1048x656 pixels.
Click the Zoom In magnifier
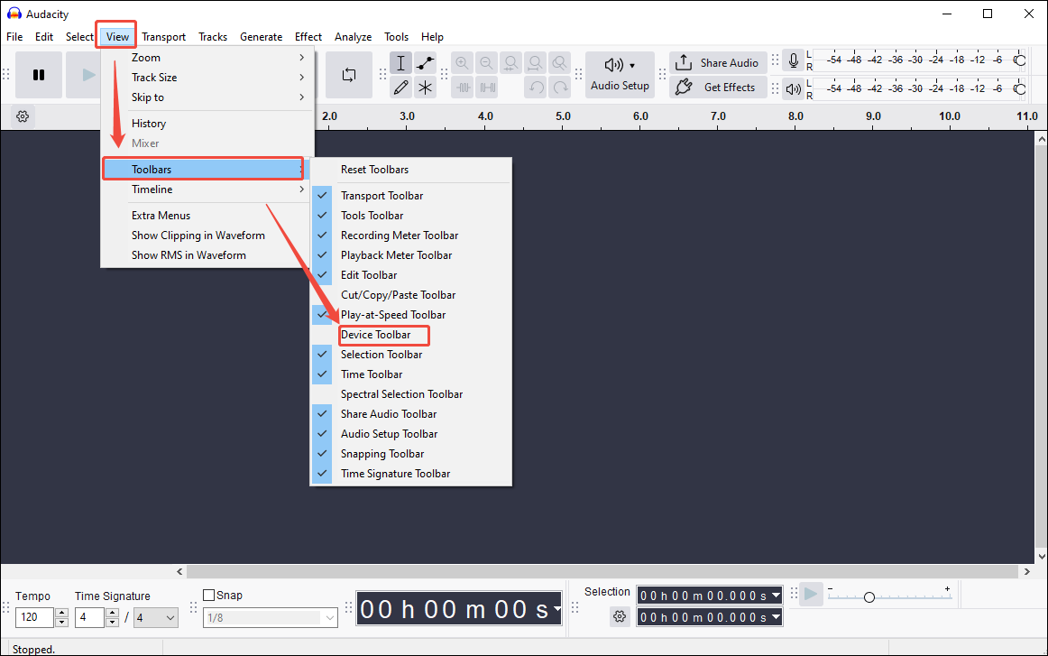tap(462, 63)
